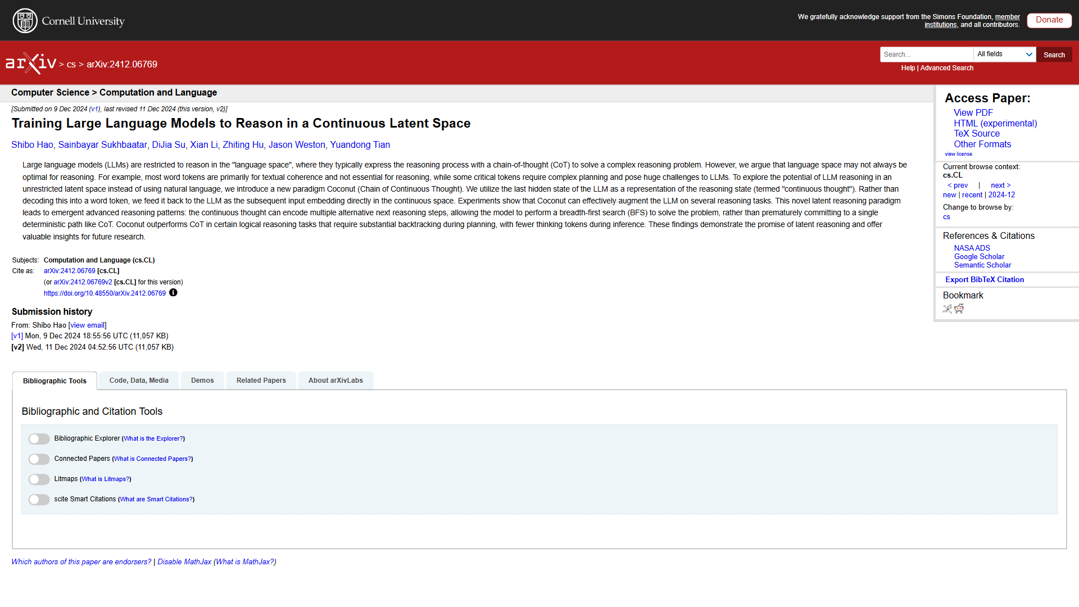This screenshot has height=607, width=1079.
Task: Enable the Bibliographic Explorer toggle
Action: click(x=39, y=439)
